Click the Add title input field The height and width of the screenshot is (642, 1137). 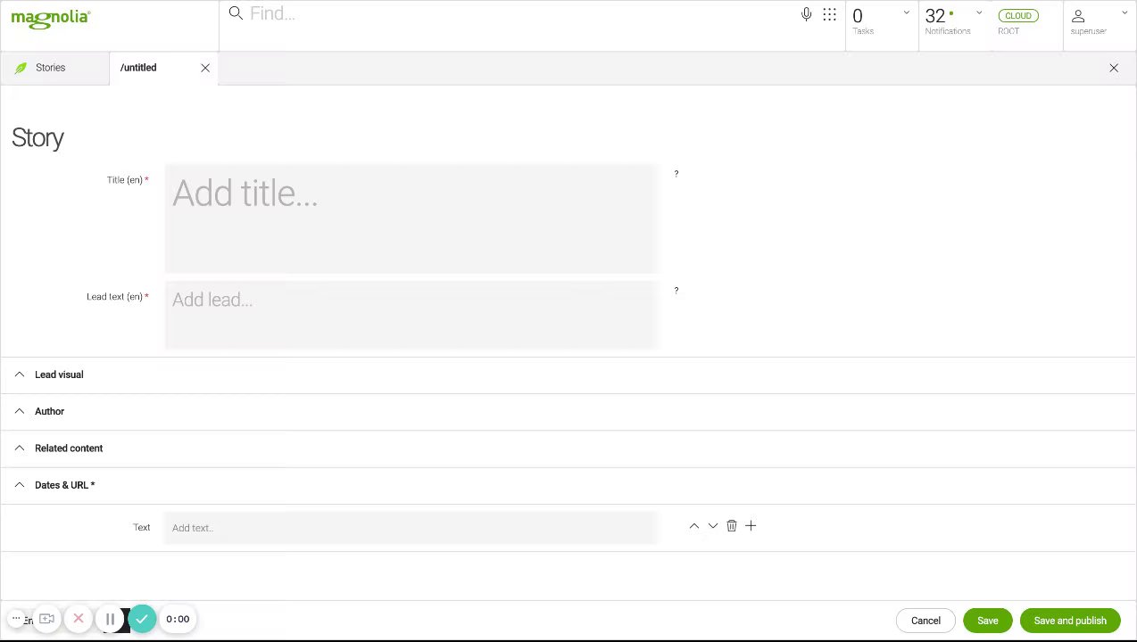click(411, 218)
